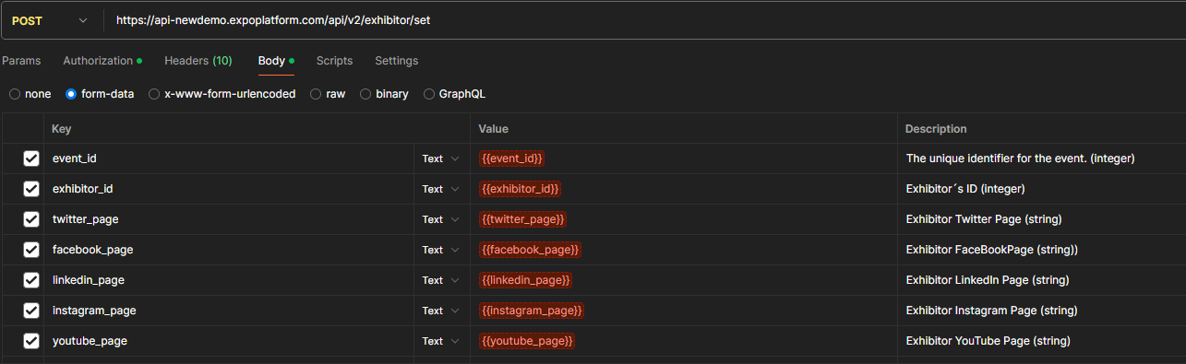Click the request URL field

pyautogui.click(x=644, y=20)
